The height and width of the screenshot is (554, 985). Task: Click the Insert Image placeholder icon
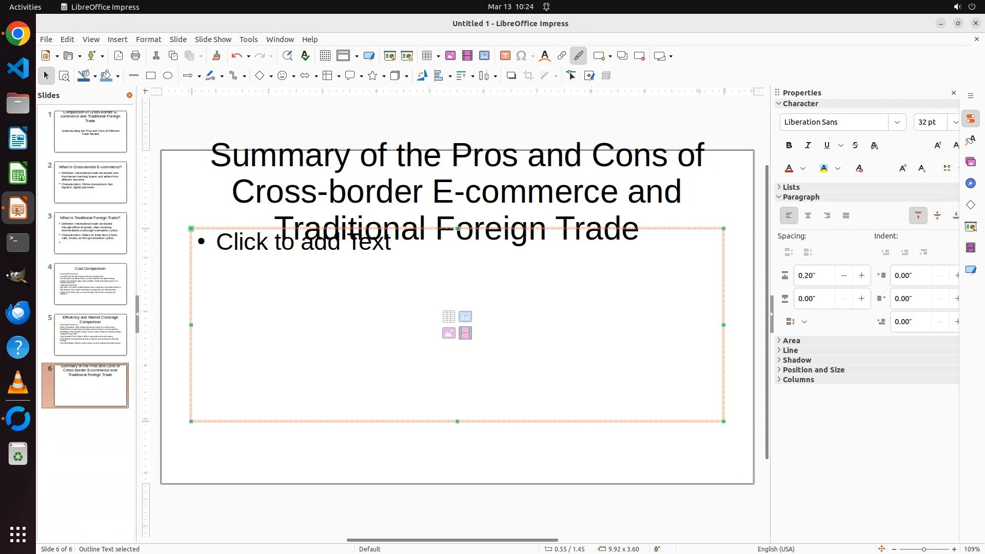(x=448, y=333)
